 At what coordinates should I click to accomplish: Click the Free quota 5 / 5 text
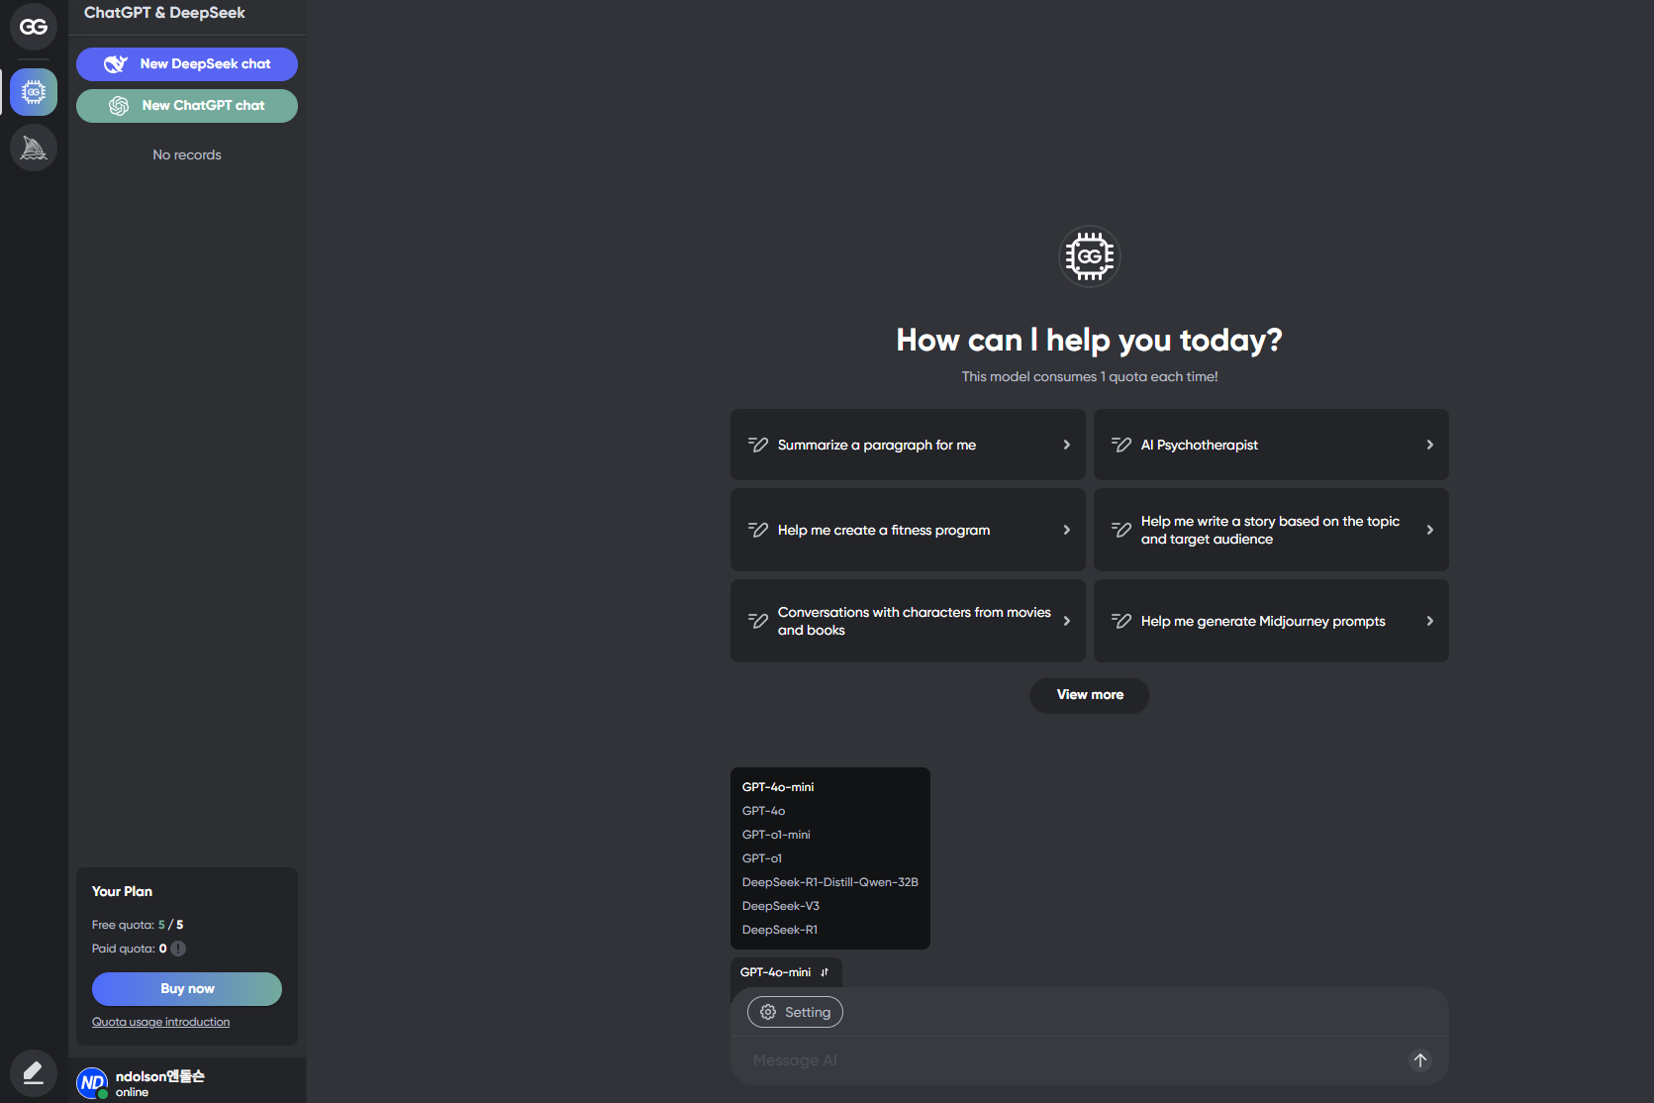[138, 925]
